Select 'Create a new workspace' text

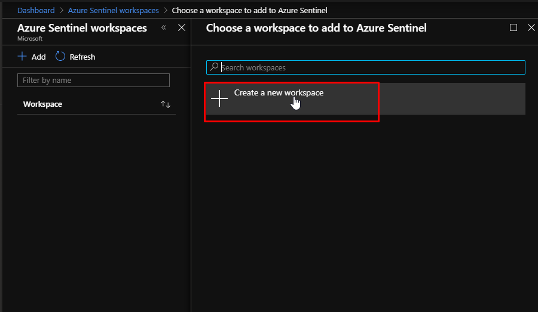pyautogui.click(x=279, y=92)
